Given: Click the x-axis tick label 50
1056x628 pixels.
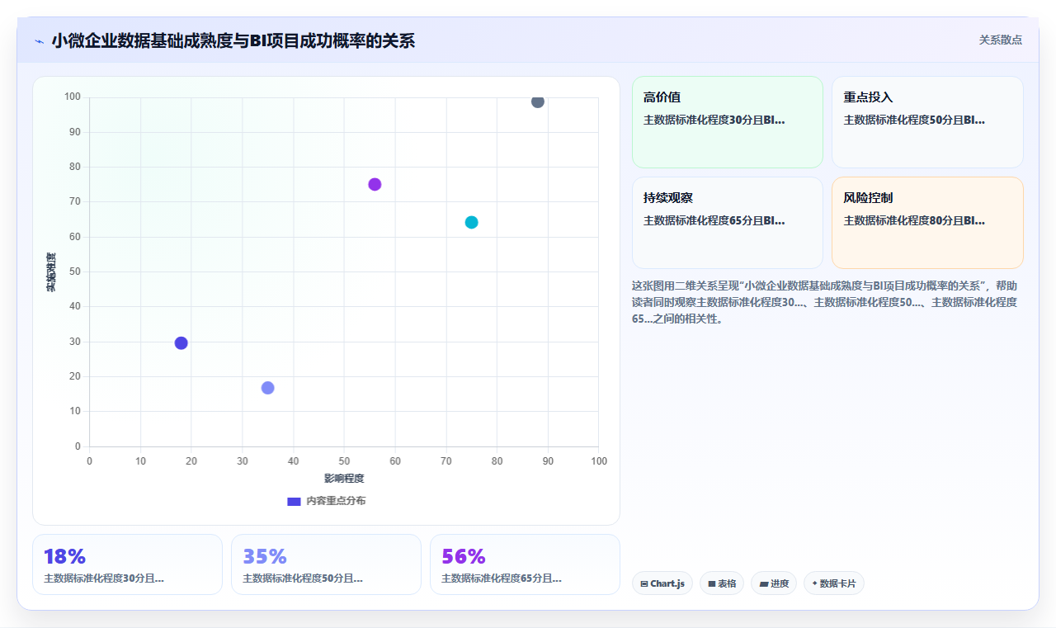Looking at the screenshot, I should coord(344,460).
